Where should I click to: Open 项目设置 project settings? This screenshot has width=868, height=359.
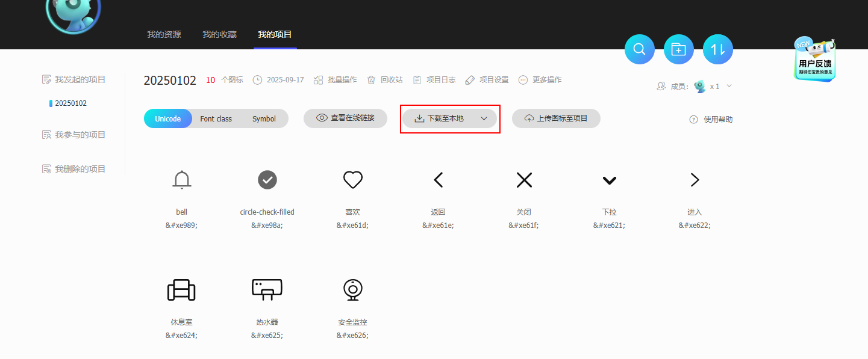487,80
